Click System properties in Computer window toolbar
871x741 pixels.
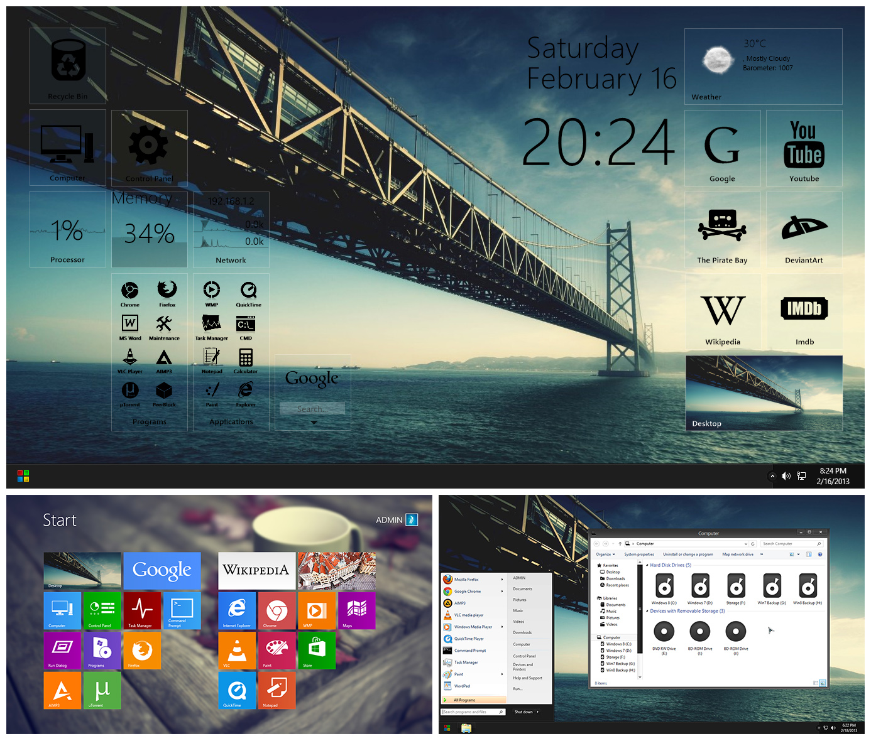(639, 554)
